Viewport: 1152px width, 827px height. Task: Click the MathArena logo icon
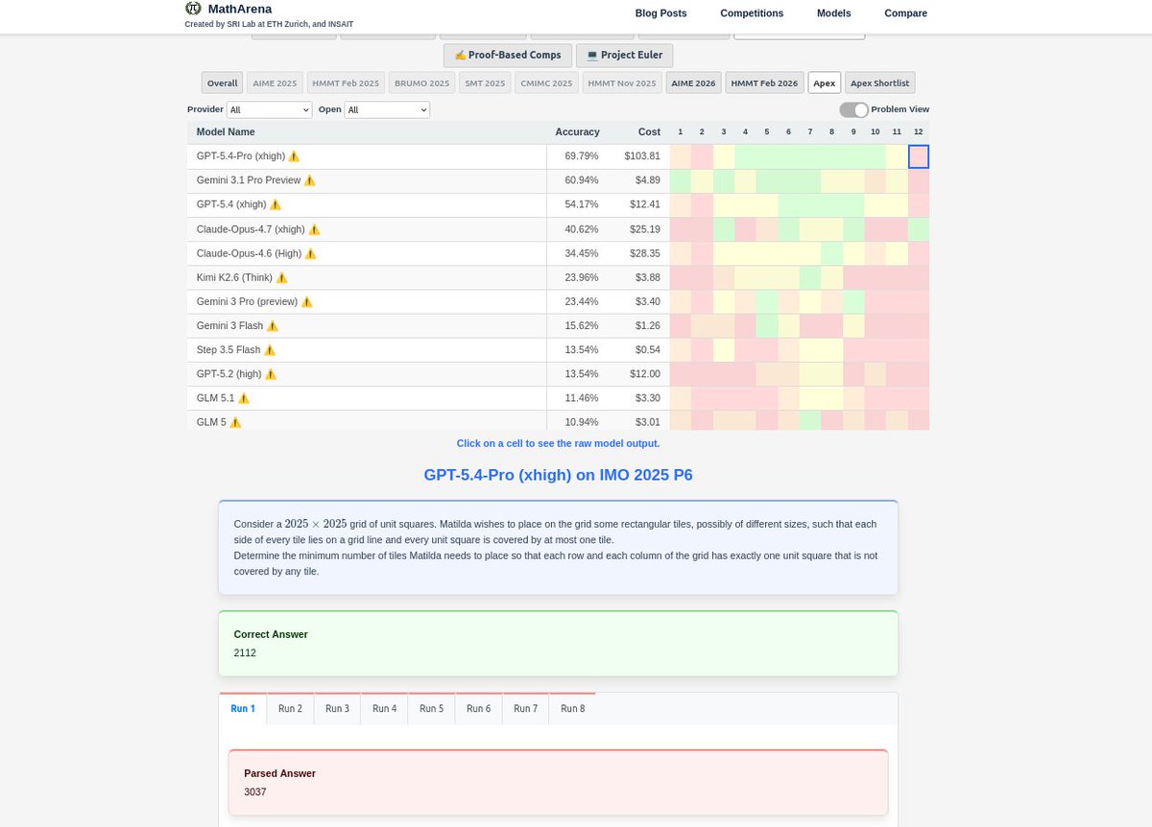[x=193, y=9]
